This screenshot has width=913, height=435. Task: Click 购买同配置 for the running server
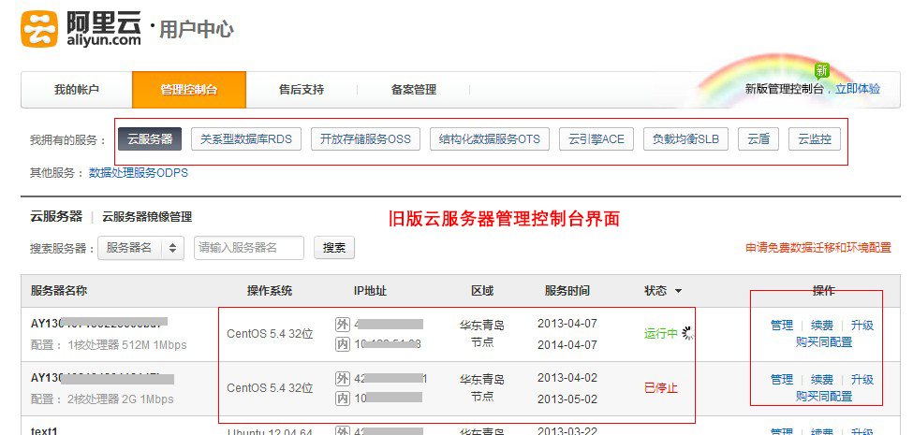click(824, 342)
